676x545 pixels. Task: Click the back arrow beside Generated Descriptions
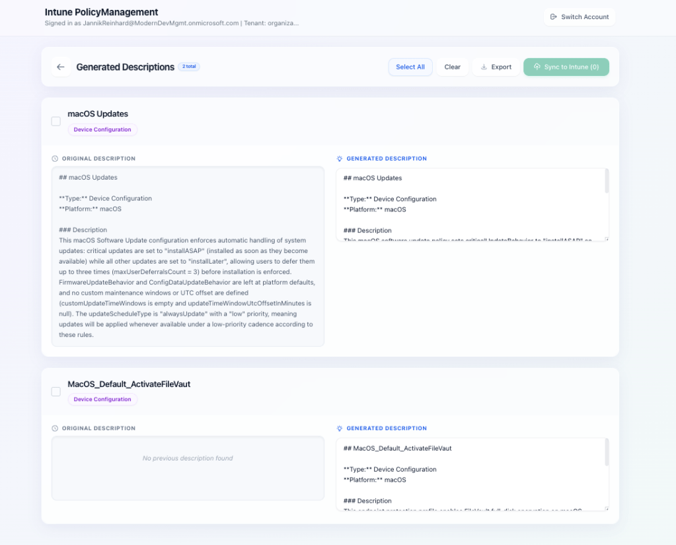point(61,67)
